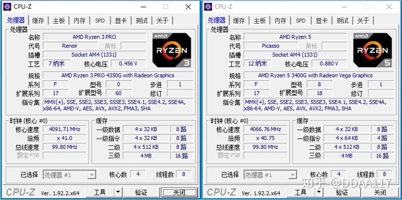This screenshot has height=200, width=402.
Task: Switch to 测试 tab in left window
Action: (141, 21)
